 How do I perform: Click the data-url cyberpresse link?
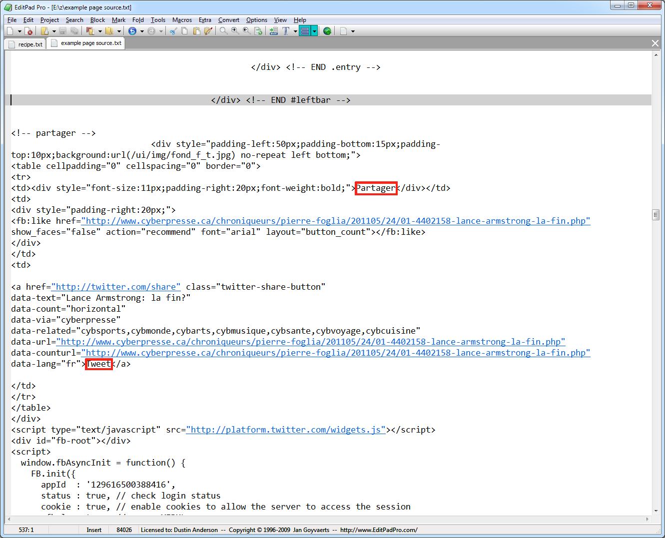pyautogui.click(x=311, y=342)
